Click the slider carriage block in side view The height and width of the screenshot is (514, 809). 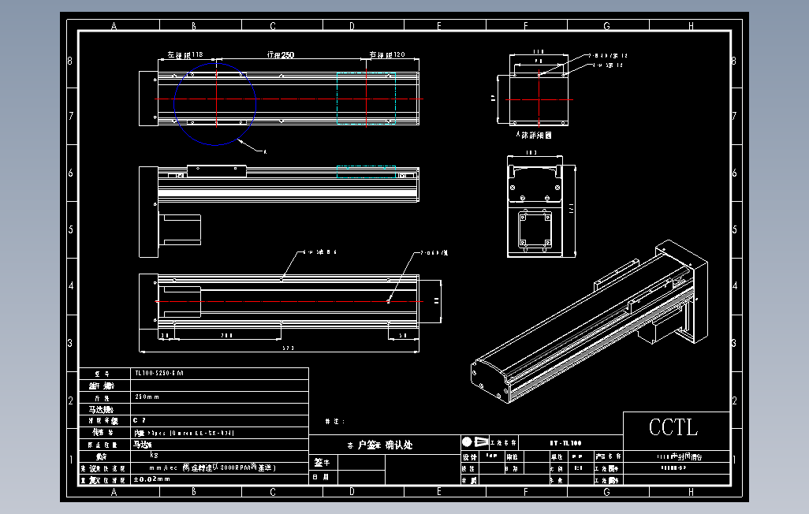coord(216,171)
